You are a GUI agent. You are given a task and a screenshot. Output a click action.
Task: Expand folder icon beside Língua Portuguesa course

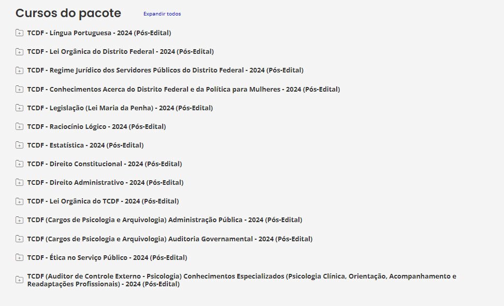19,33
